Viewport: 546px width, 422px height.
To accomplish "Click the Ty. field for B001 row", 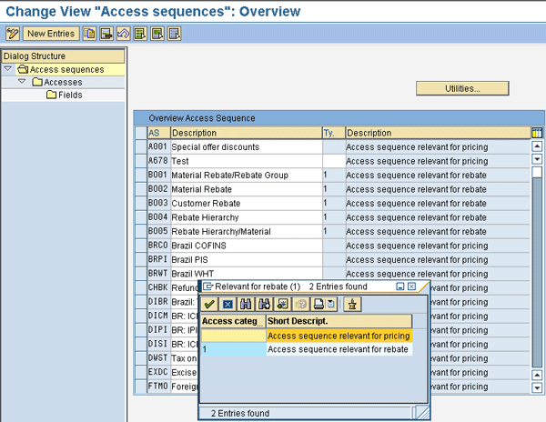I will (x=334, y=175).
